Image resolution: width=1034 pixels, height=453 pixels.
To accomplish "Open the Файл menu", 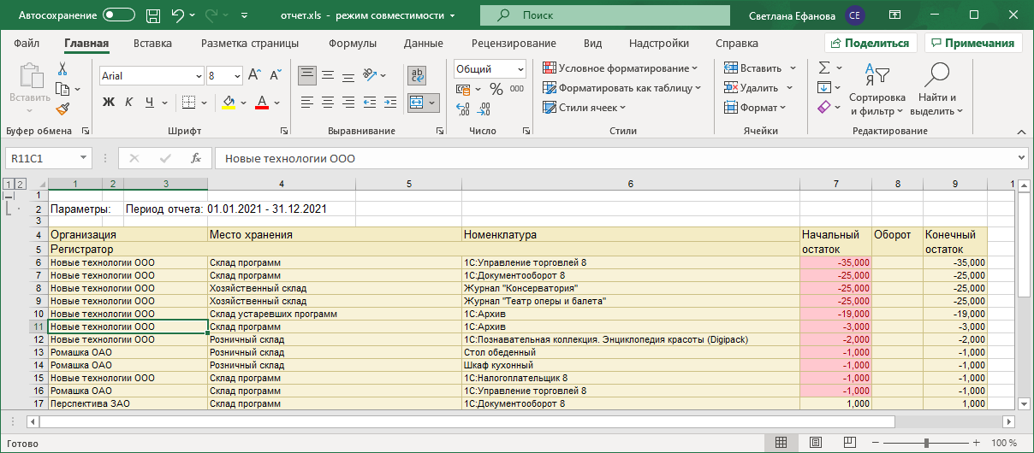I will (x=27, y=44).
